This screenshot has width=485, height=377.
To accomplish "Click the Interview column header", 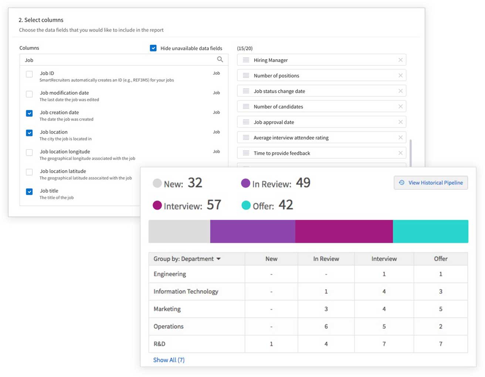I will coord(384,259).
